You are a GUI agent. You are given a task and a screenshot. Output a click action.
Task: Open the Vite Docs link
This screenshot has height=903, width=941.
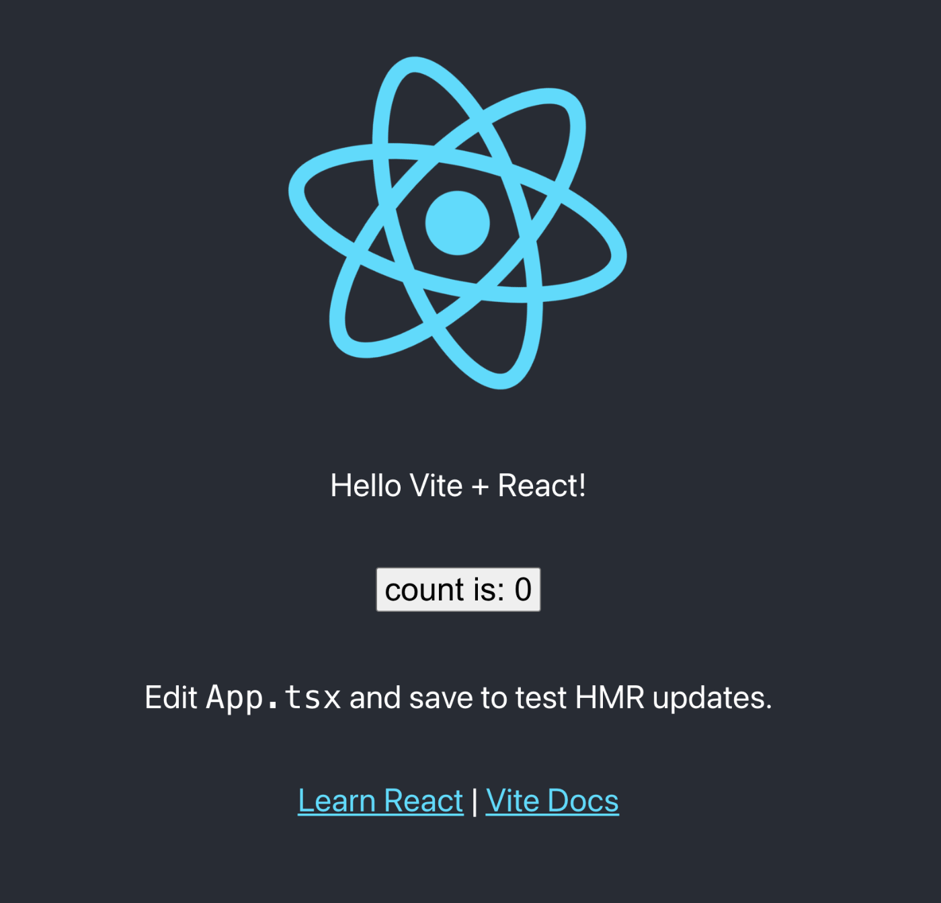[x=552, y=801]
